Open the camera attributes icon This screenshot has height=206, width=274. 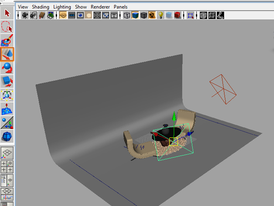click(x=33, y=16)
